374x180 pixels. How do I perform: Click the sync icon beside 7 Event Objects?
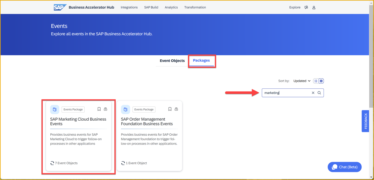tap(52, 163)
